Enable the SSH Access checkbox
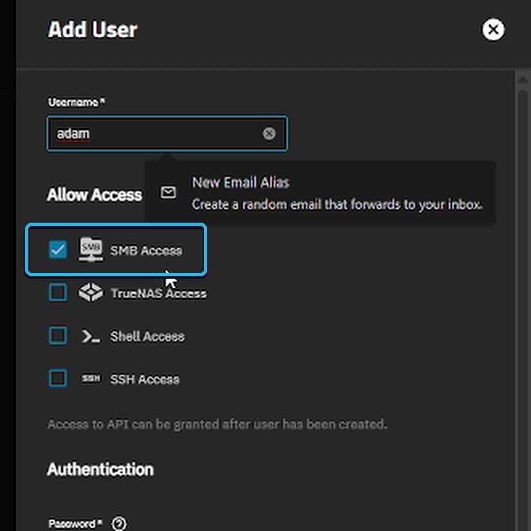This screenshot has width=531, height=531. [58, 378]
